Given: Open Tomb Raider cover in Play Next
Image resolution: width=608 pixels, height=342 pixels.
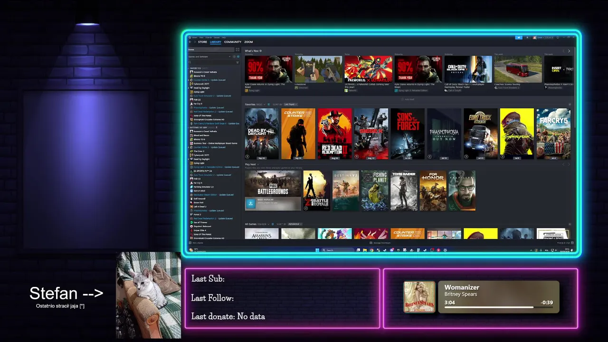Looking at the screenshot, I should tap(404, 190).
